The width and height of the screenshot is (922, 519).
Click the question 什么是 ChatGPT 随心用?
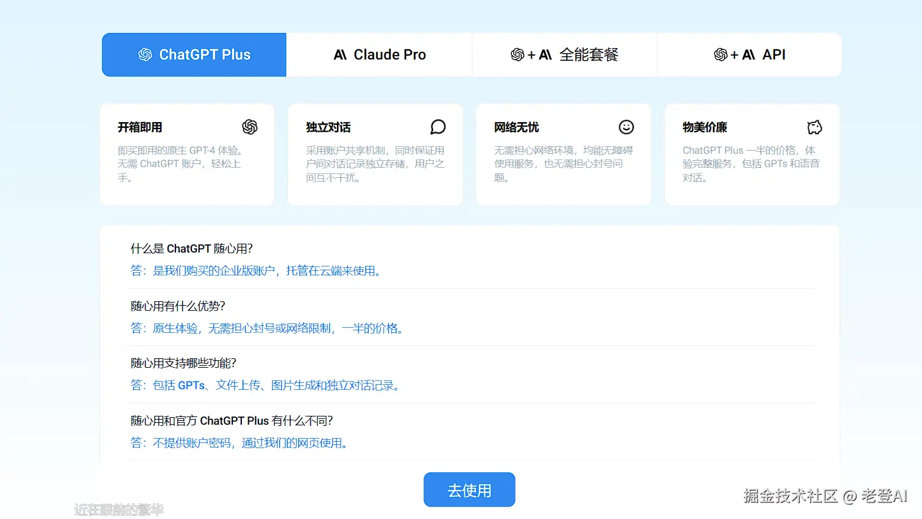tap(192, 249)
